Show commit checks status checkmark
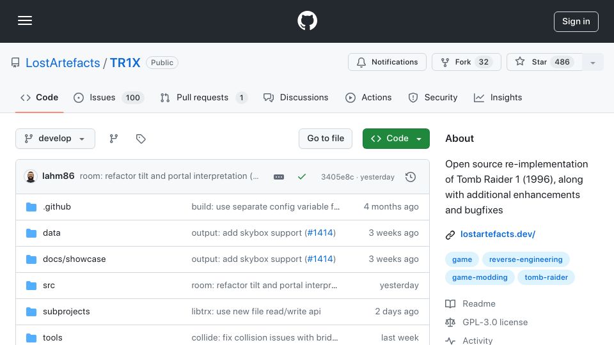 click(x=301, y=177)
